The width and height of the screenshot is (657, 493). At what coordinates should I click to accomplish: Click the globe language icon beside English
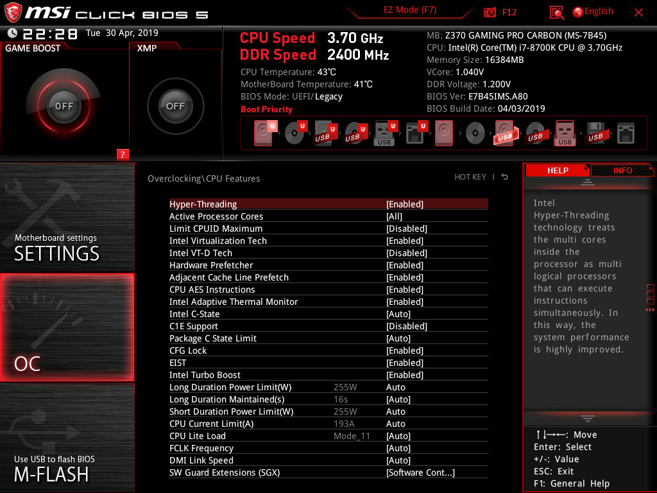pyautogui.click(x=578, y=12)
